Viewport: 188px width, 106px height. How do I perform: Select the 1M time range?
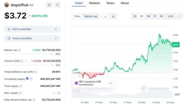pos(148,16)
